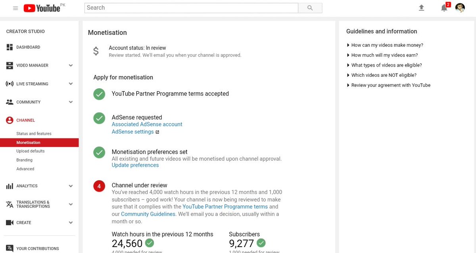Click the upload video icon
The height and width of the screenshot is (253, 476).
pyautogui.click(x=421, y=8)
